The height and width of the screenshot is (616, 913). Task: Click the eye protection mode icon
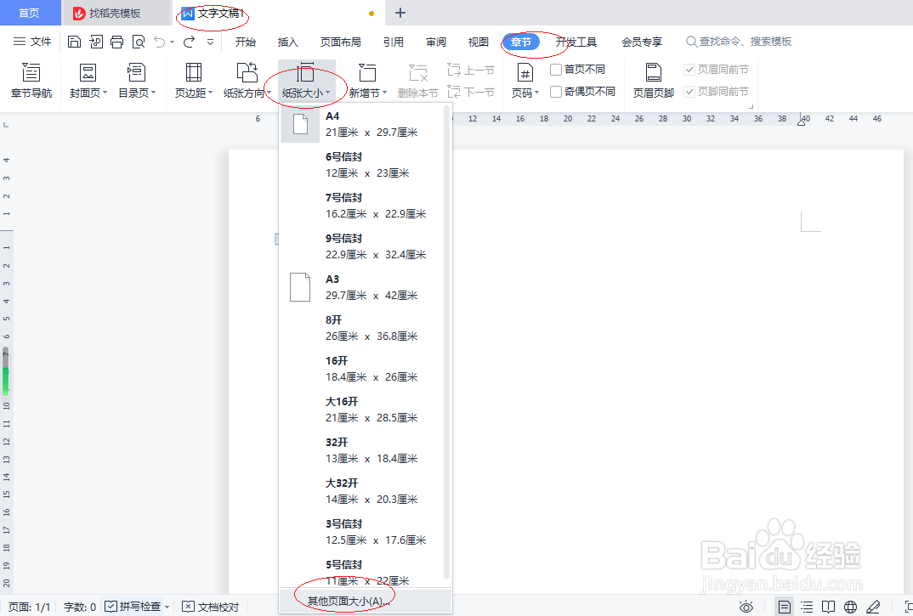point(746,607)
